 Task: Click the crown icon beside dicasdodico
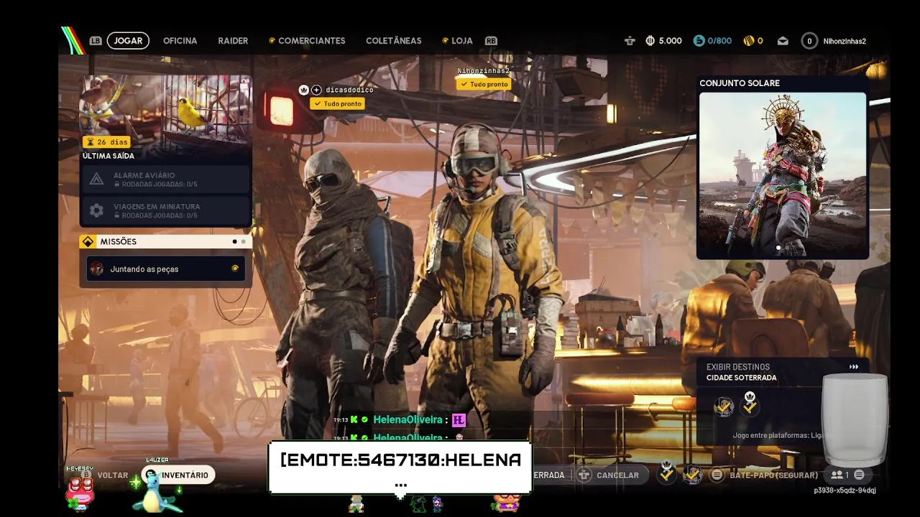[x=303, y=90]
